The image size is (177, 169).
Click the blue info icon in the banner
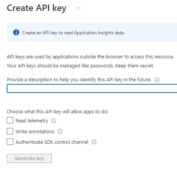point(16,32)
